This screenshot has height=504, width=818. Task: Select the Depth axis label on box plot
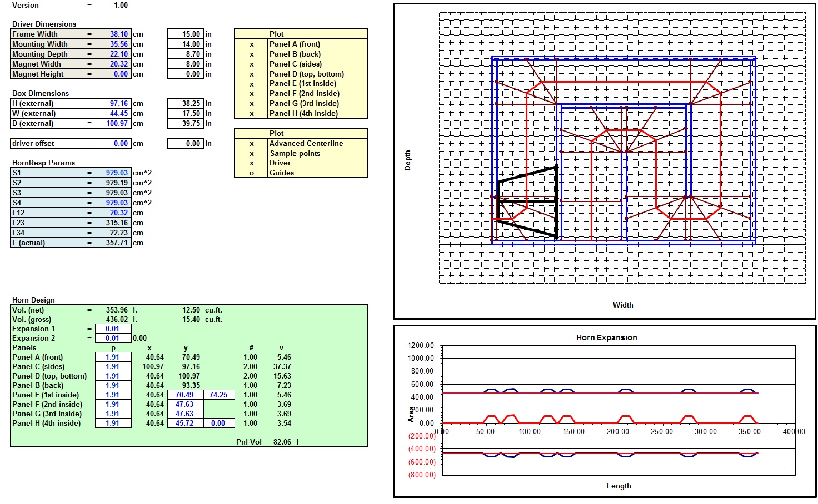tap(408, 160)
